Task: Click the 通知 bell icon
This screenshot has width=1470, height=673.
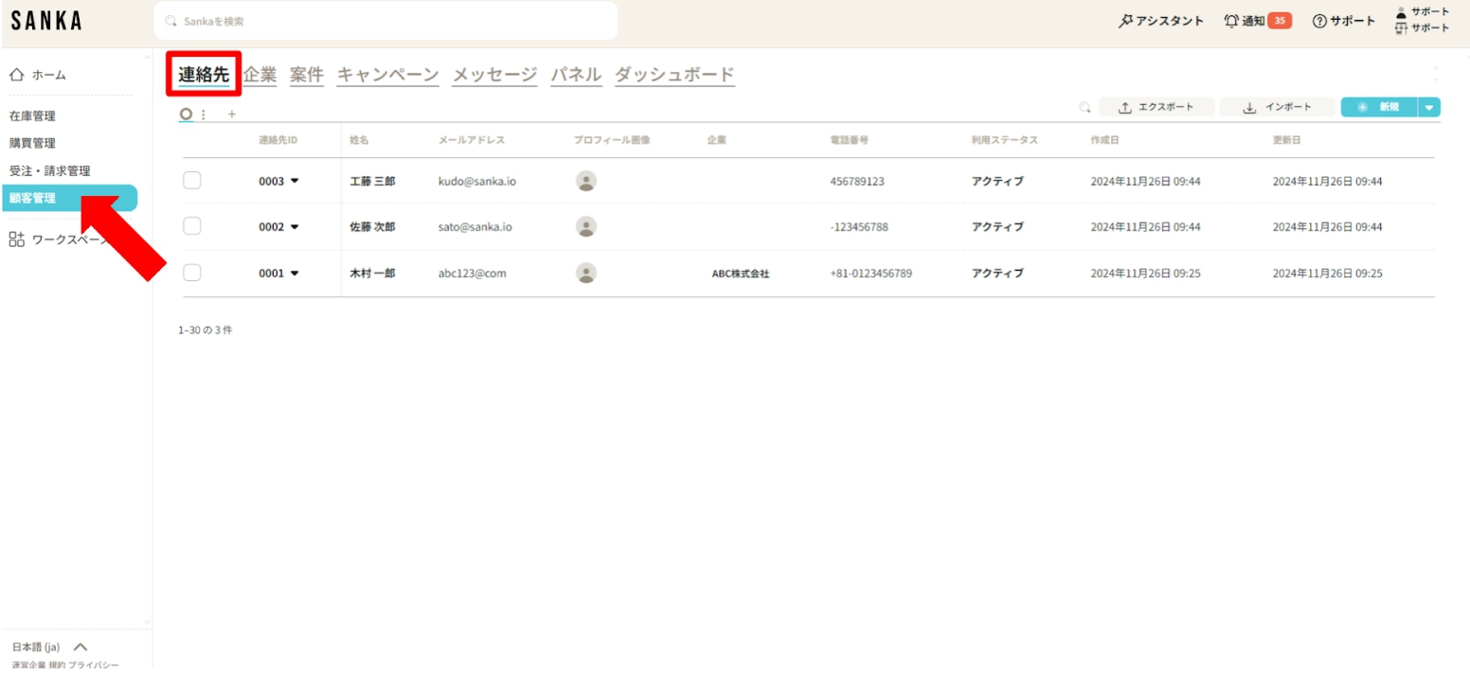Action: (1231, 21)
